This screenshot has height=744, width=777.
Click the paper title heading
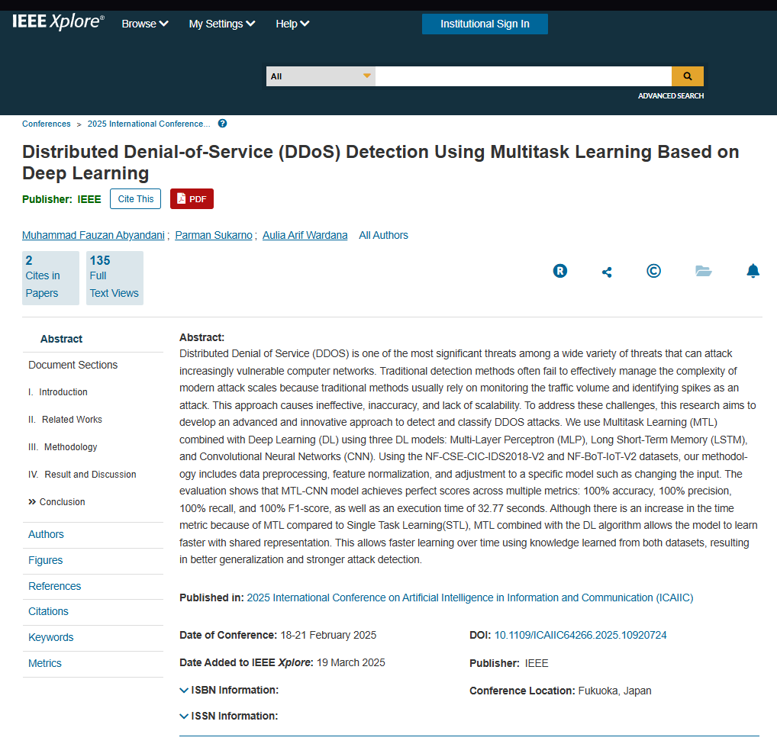tap(381, 162)
